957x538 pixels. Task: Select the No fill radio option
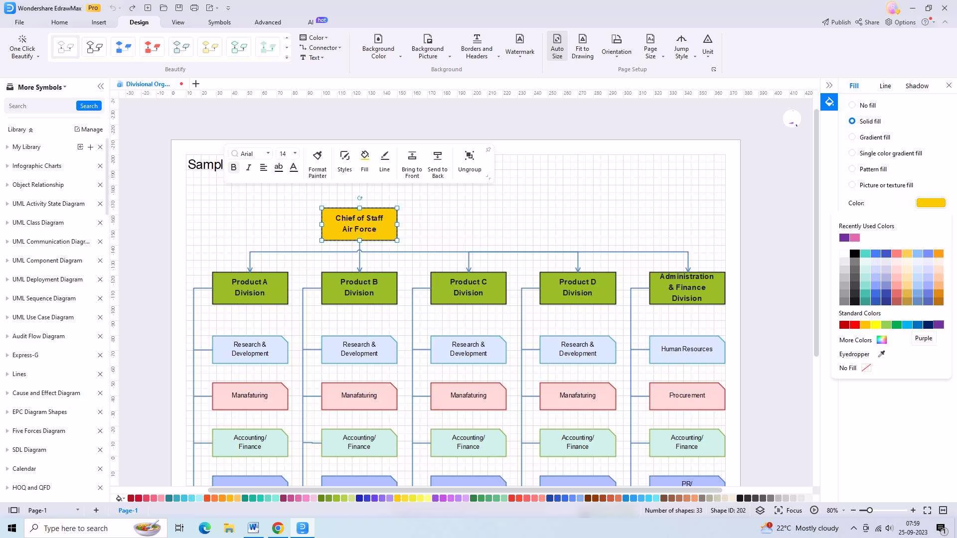tap(852, 105)
